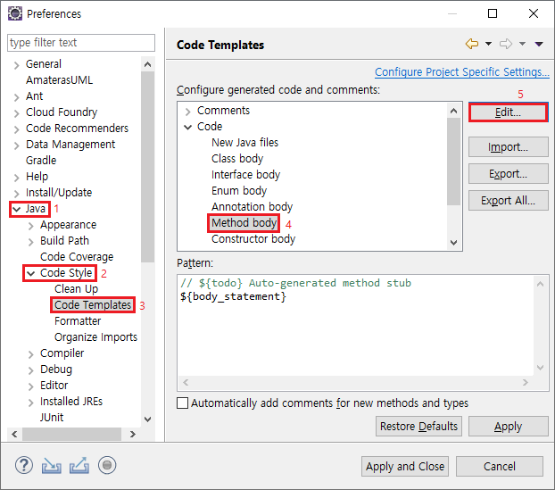The width and height of the screenshot is (555, 490).
Task: Click preferences tree scroll down arrow
Action: pyautogui.click(x=147, y=419)
